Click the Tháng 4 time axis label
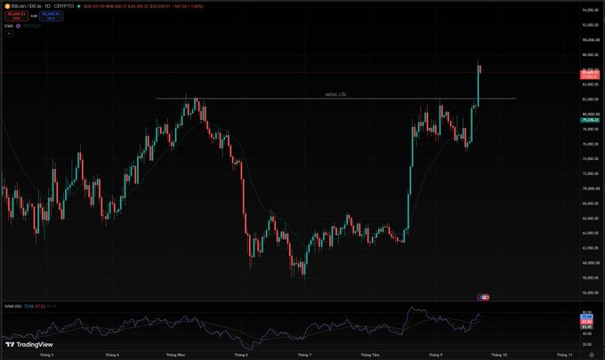605x360 pixels. [x=112, y=355]
